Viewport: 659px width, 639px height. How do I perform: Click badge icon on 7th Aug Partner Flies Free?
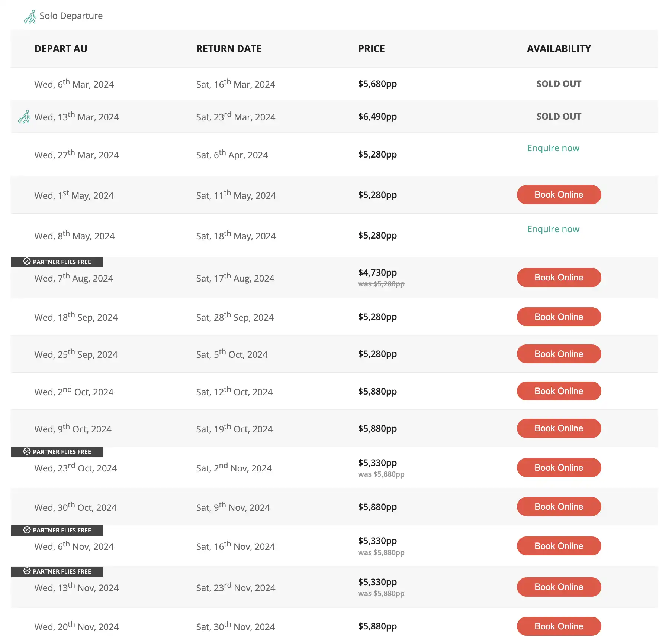tap(27, 262)
